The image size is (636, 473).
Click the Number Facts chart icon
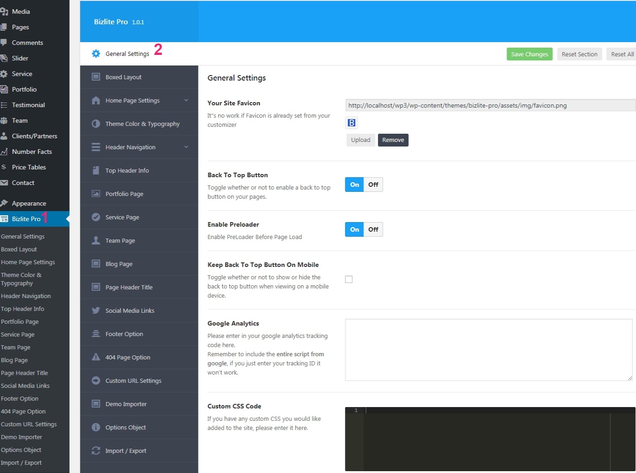pos(4,152)
